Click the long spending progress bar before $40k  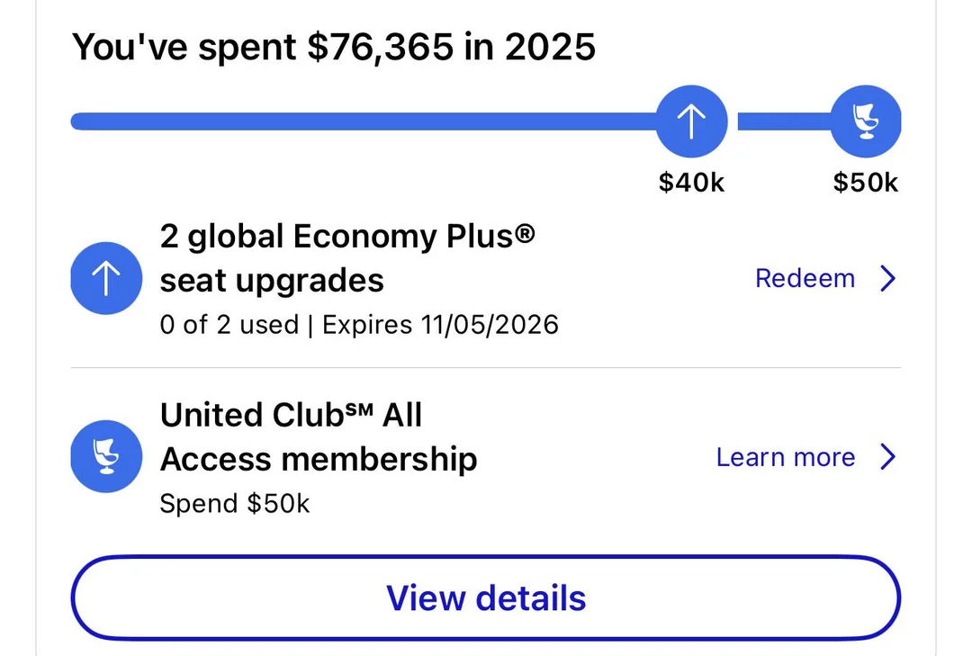360,121
